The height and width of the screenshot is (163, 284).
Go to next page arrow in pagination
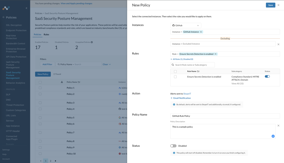[55, 161]
